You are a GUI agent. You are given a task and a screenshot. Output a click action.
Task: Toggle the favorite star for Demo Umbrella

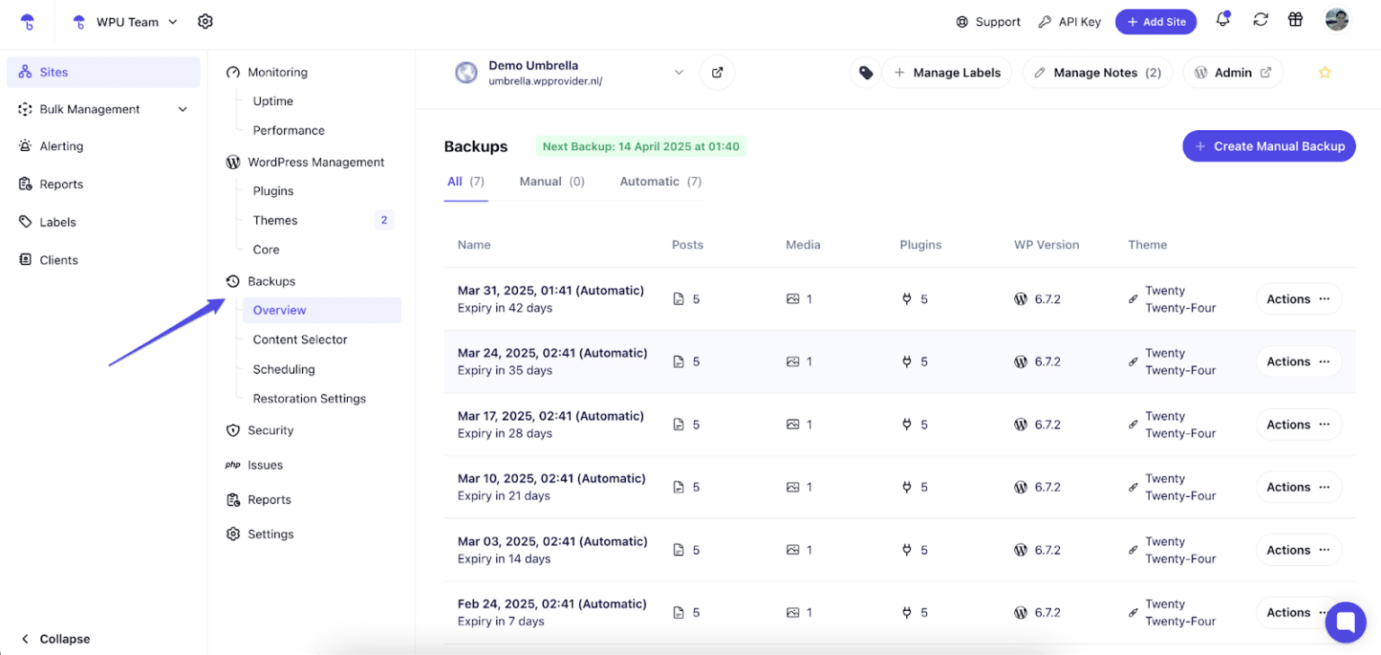tap(1324, 73)
